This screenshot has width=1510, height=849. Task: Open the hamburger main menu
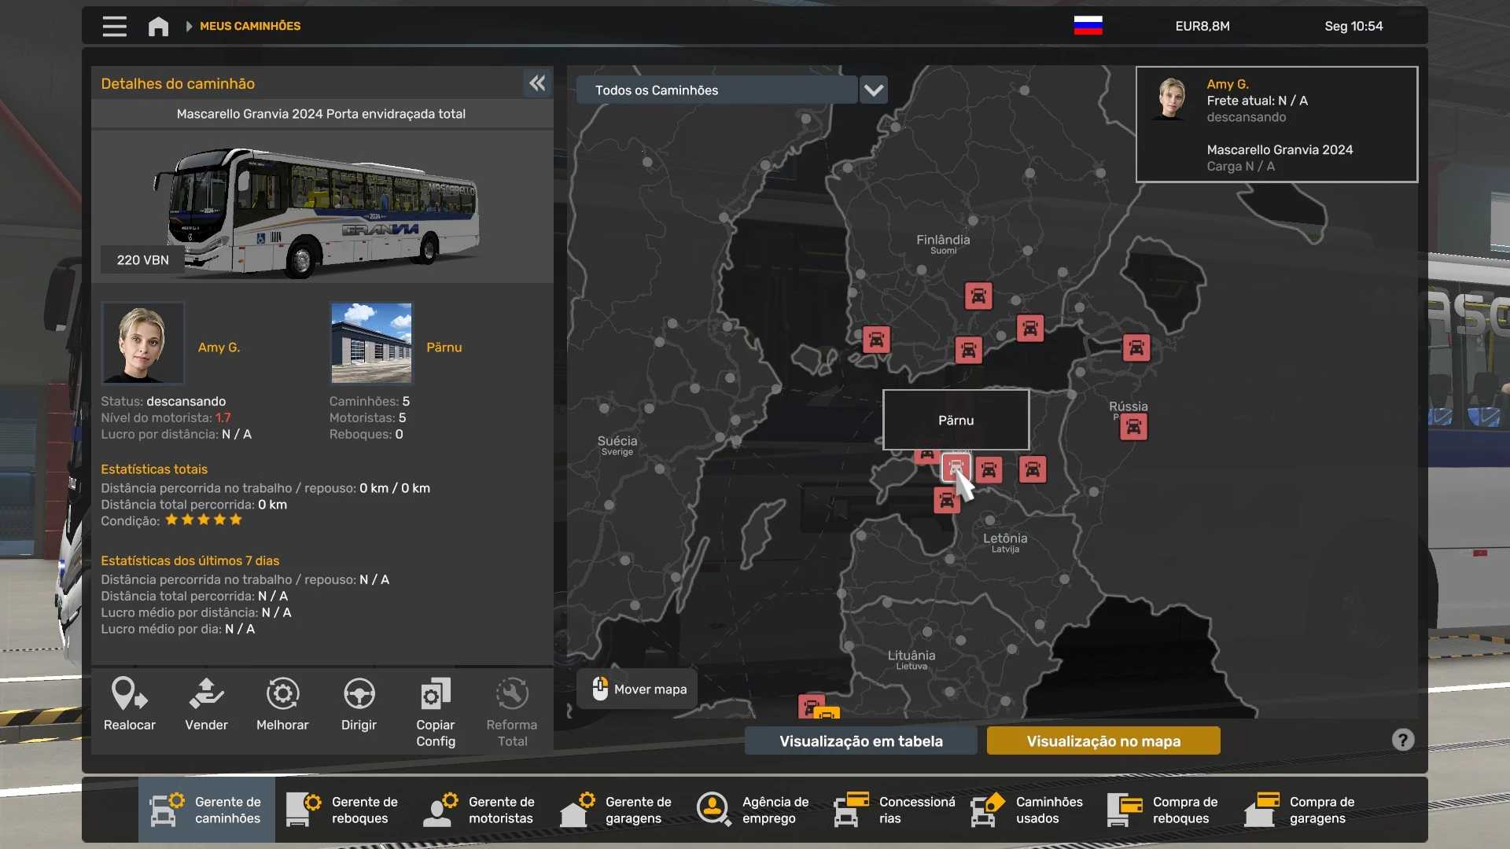coord(114,26)
